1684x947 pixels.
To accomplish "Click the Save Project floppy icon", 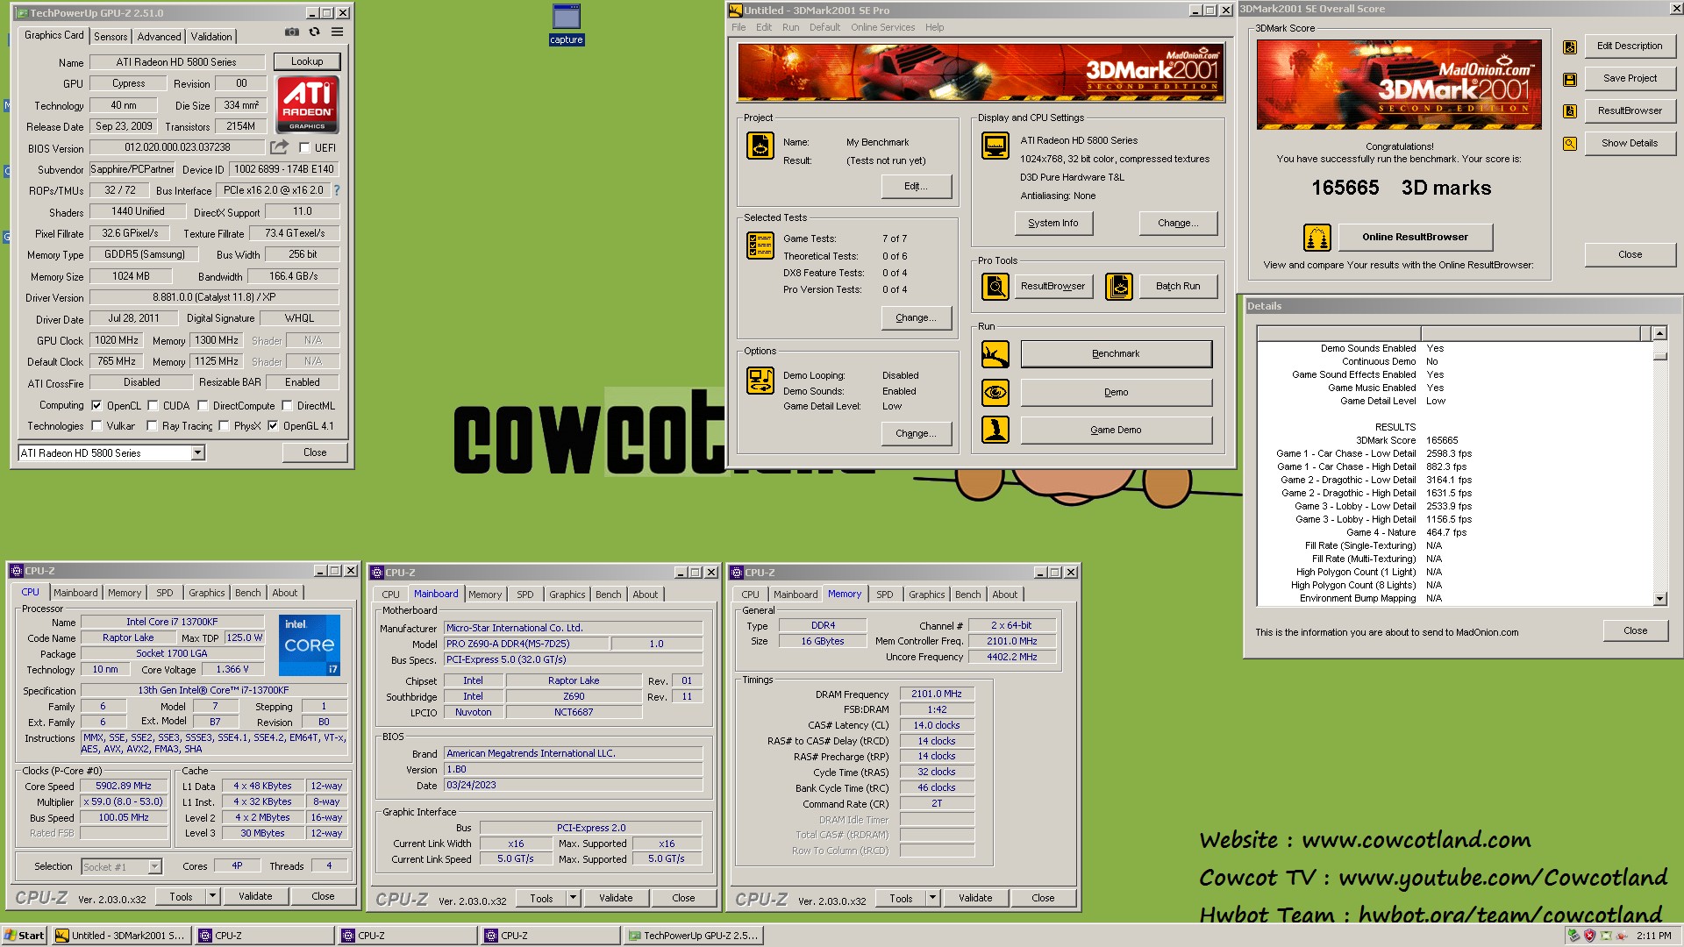I will click(x=1570, y=80).
